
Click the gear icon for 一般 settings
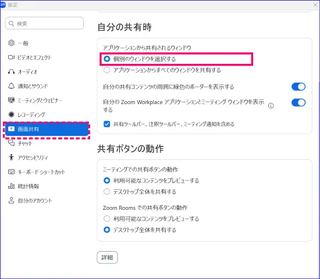11,43
